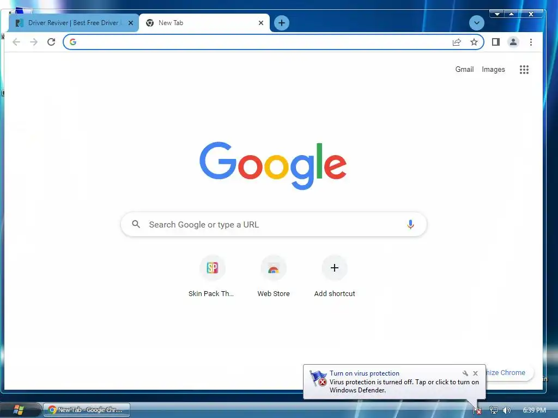Bookmark this tab with the star icon
The height and width of the screenshot is (418, 558).
coord(474,42)
